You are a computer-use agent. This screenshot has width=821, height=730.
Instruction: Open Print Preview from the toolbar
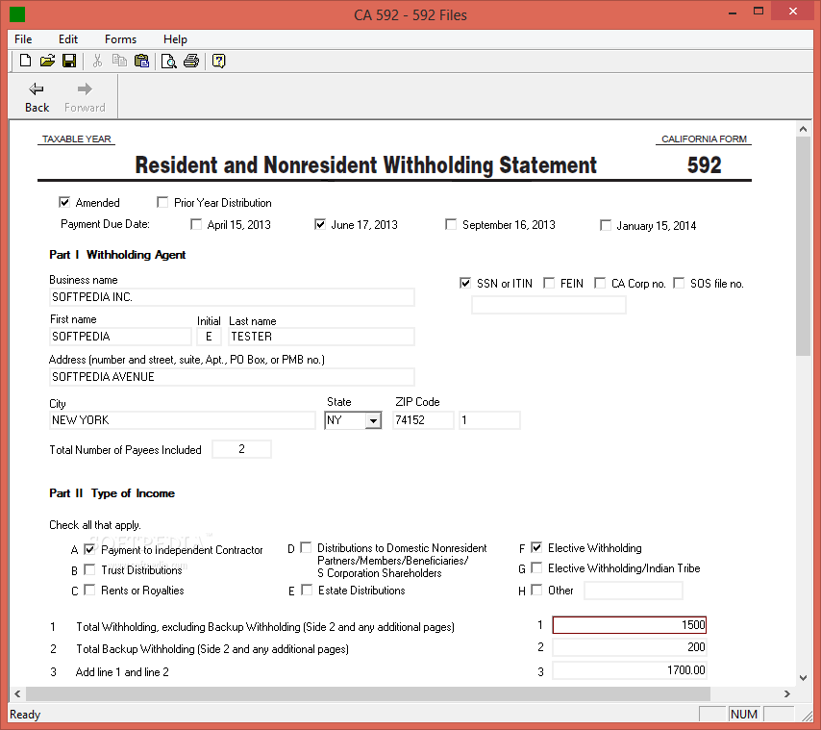(x=168, y=61)
